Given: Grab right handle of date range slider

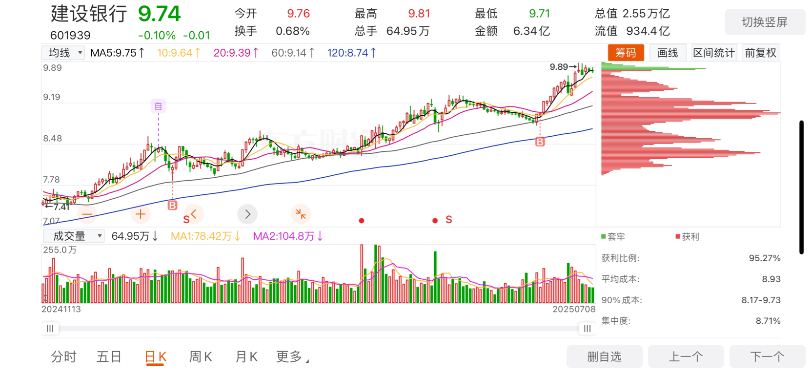Looking at the screenshot, I should (587, 329).
